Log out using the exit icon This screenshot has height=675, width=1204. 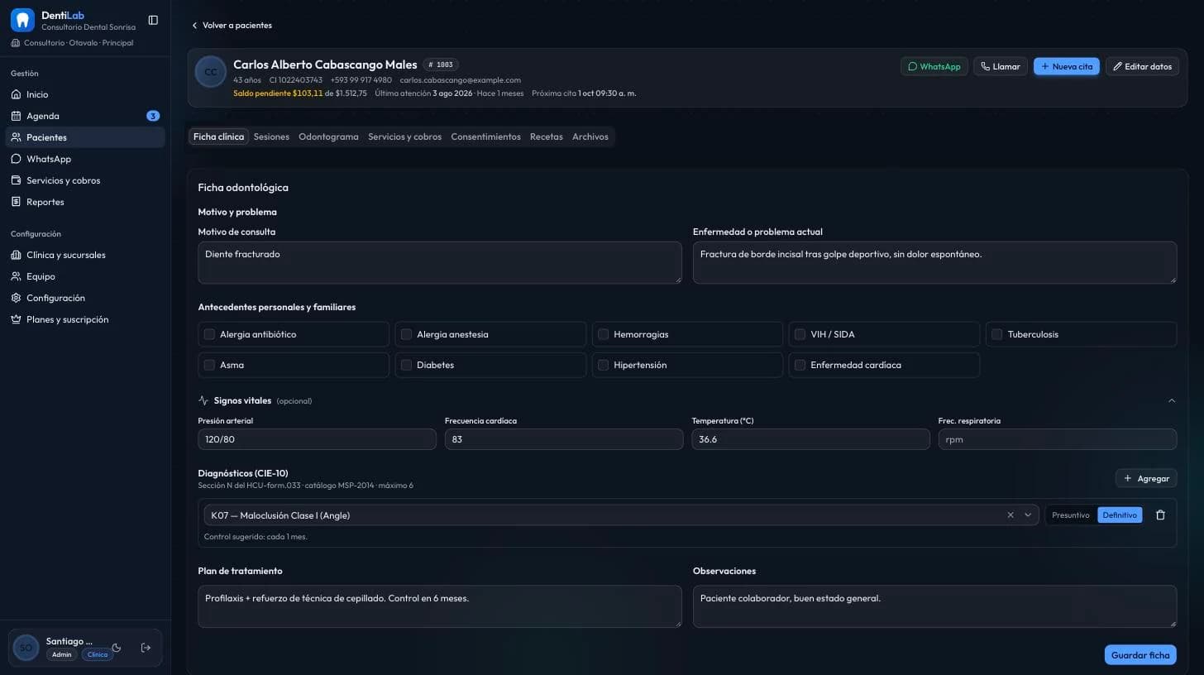[146, 648]
